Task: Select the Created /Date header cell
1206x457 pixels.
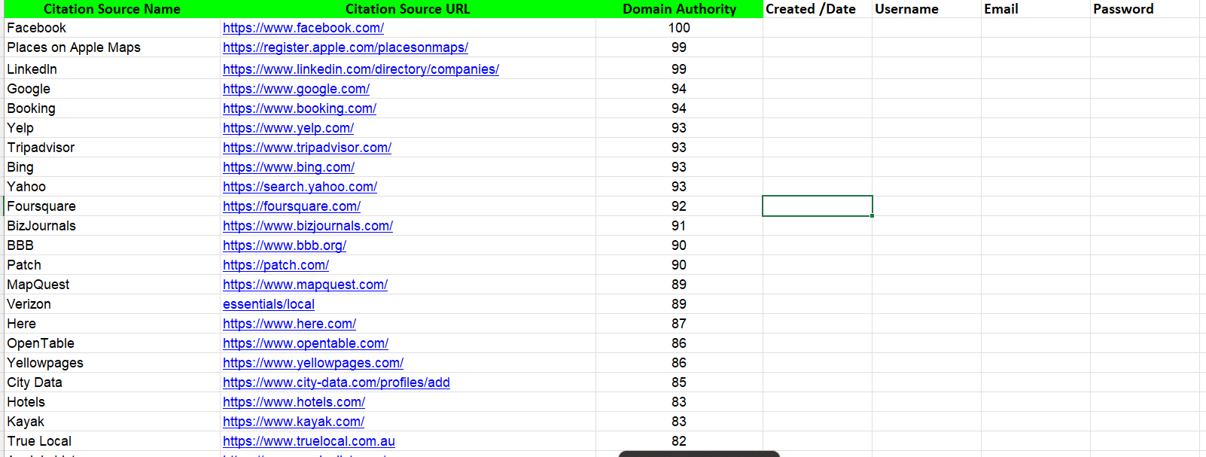Action: click(x=817, y=9)
